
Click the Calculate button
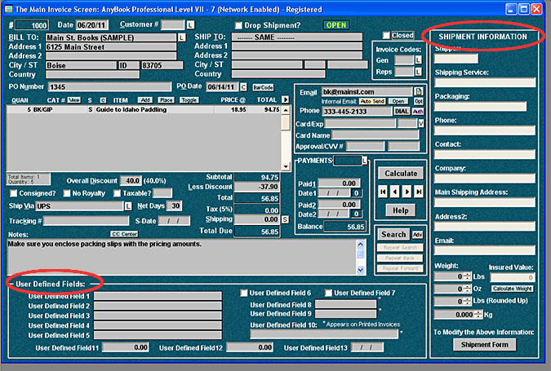click(x=400, y=173)
